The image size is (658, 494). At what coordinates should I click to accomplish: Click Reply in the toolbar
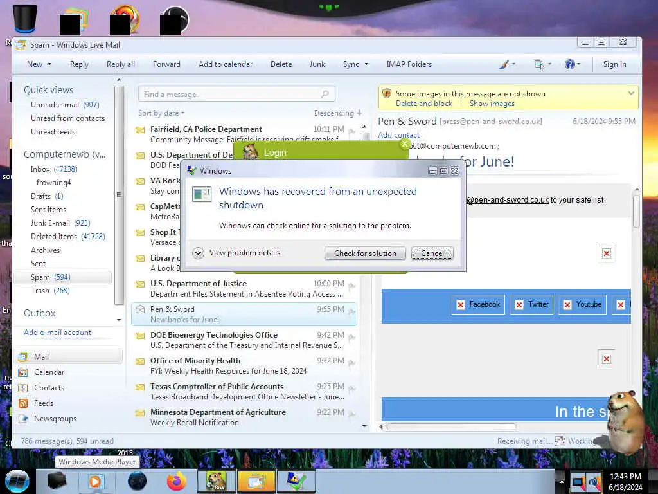tap(79, 64)
